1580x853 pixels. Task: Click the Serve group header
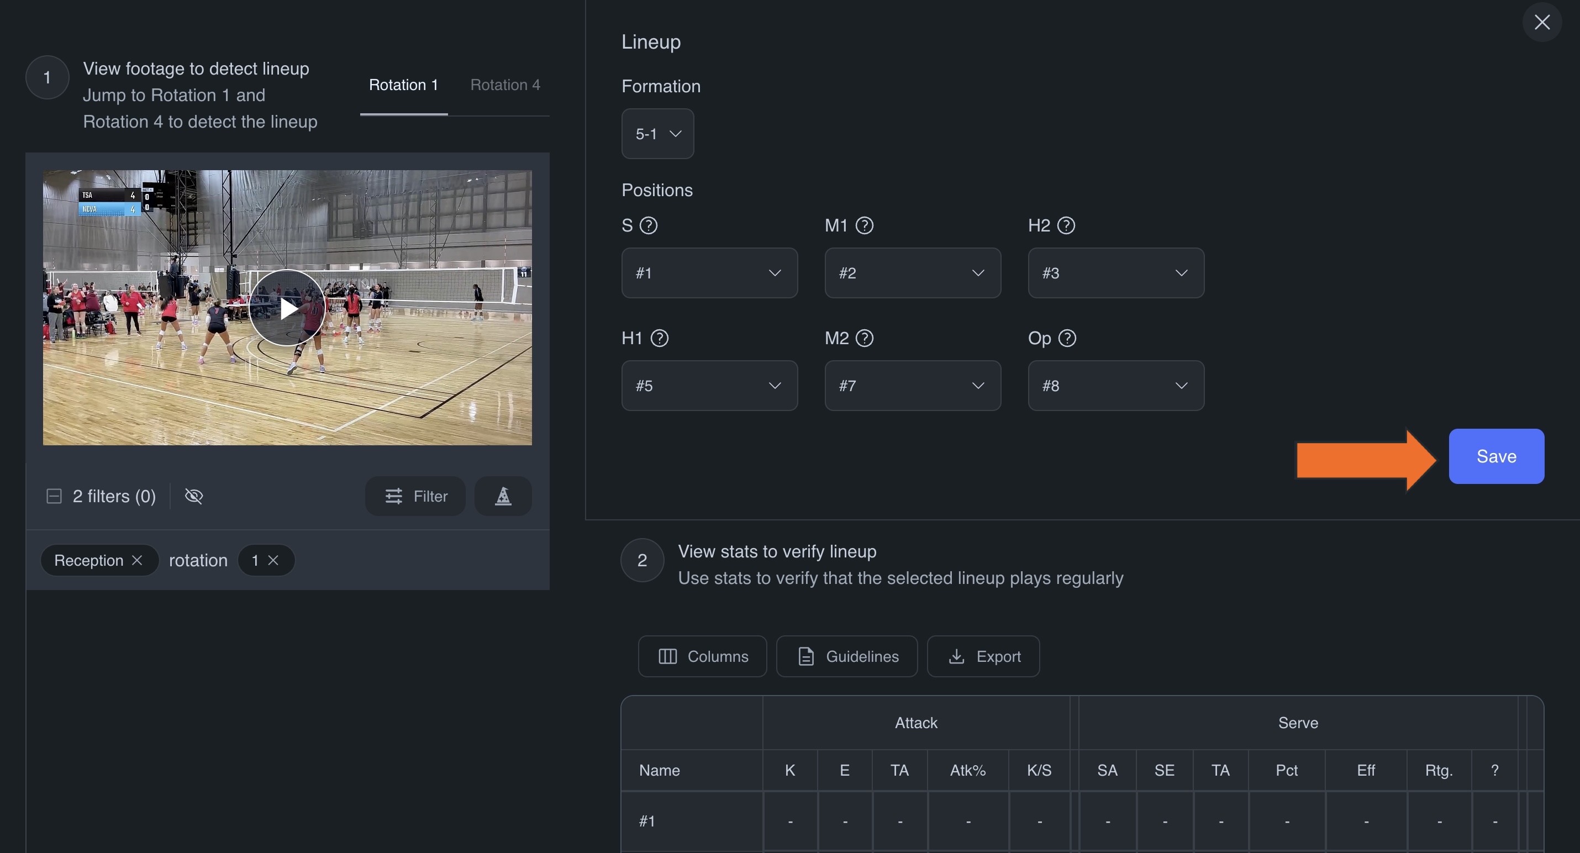click(1298, 723)
